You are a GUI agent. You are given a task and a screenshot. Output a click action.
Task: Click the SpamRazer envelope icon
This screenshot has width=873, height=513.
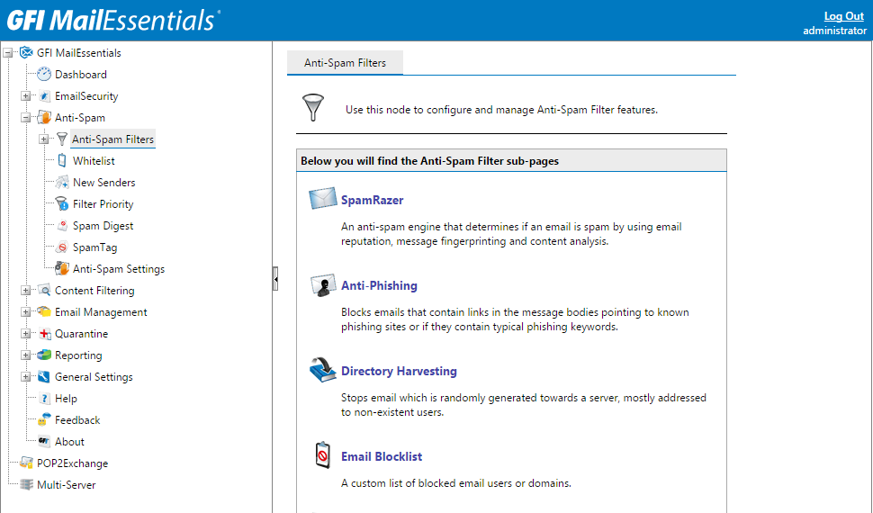point(323,198)
